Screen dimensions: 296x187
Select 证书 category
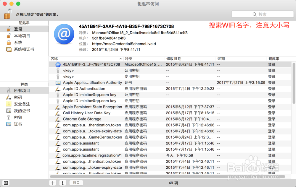(x=24, y=124)
